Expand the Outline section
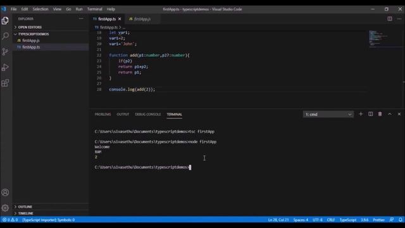 [25, 207]
